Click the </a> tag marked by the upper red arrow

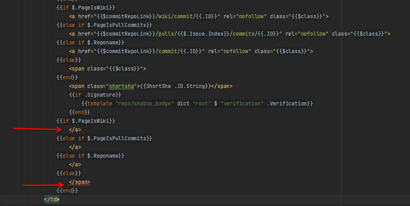click(x=75, y=130)
